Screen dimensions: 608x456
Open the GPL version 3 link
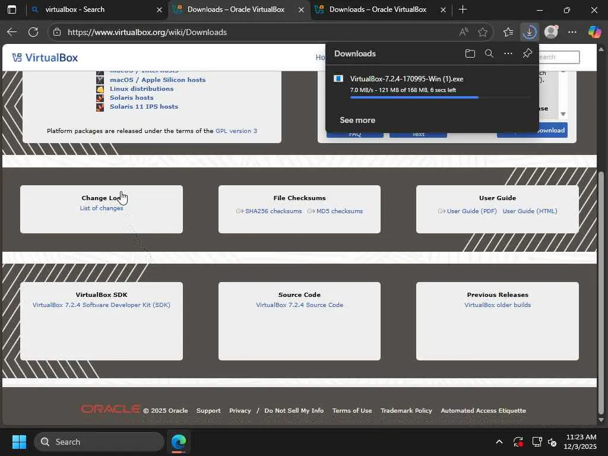pos(236,131)
